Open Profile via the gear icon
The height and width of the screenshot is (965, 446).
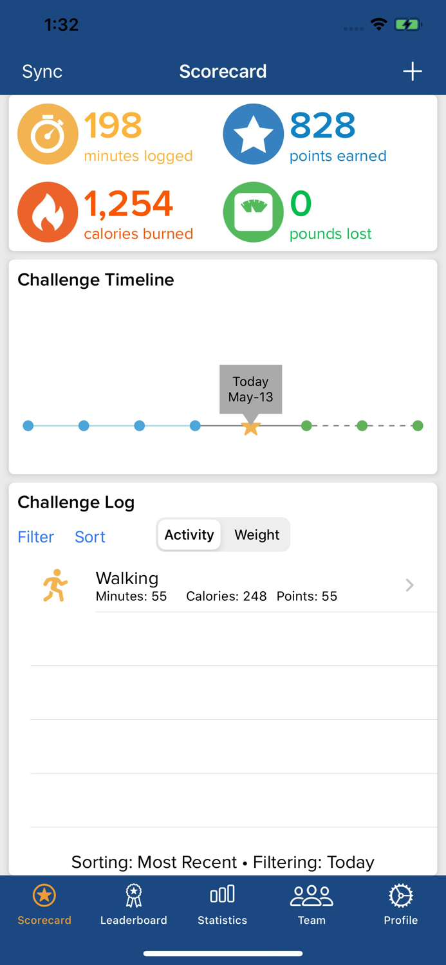[400, 894]
